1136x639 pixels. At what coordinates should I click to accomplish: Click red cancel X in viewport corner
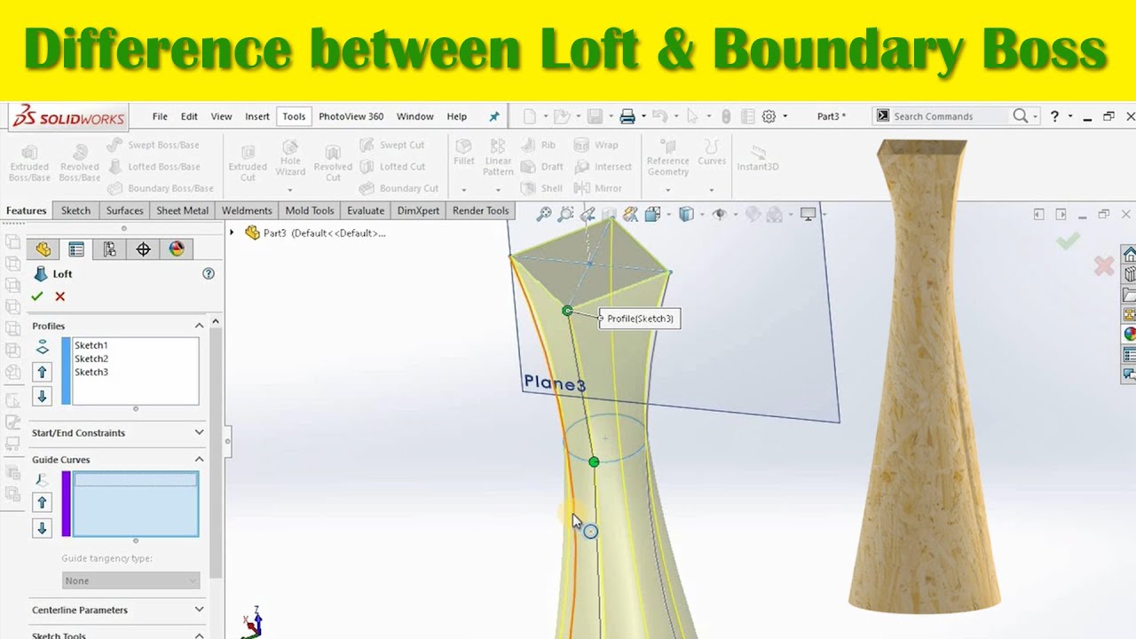click(1104, 265)
